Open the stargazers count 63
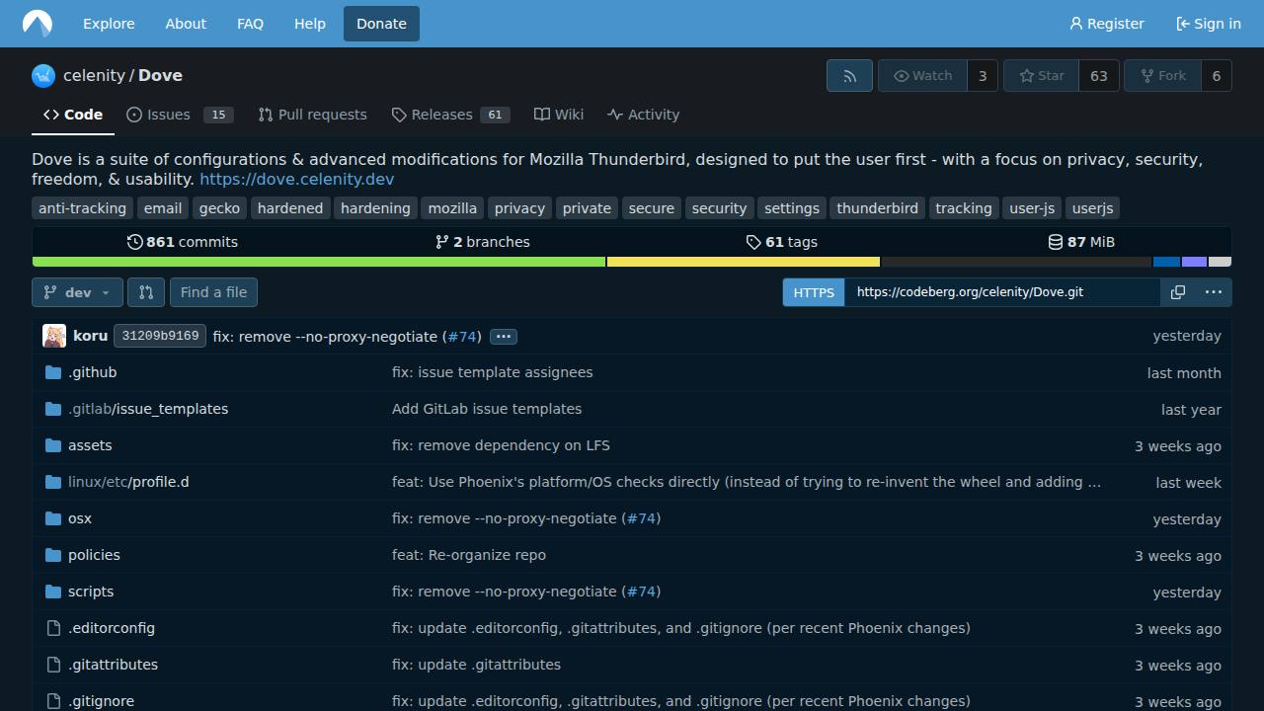The width and height of the screenshot is (1264, 711). coord(1098,76)
